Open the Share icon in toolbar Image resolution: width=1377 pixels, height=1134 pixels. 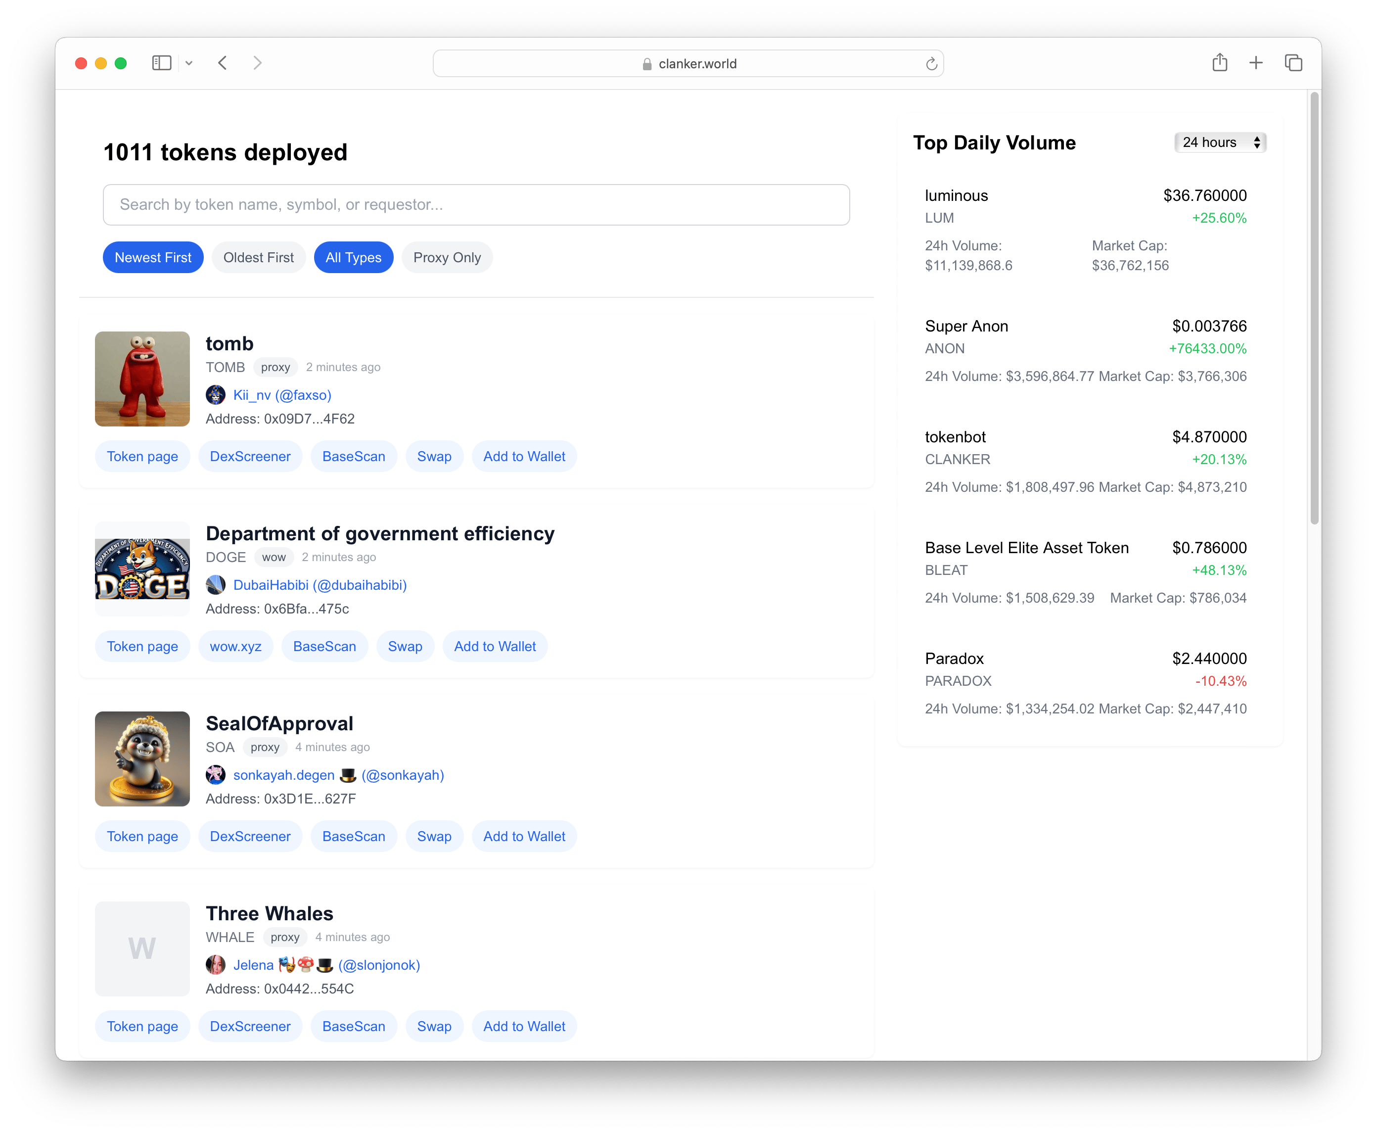(x=1220, y=63)
